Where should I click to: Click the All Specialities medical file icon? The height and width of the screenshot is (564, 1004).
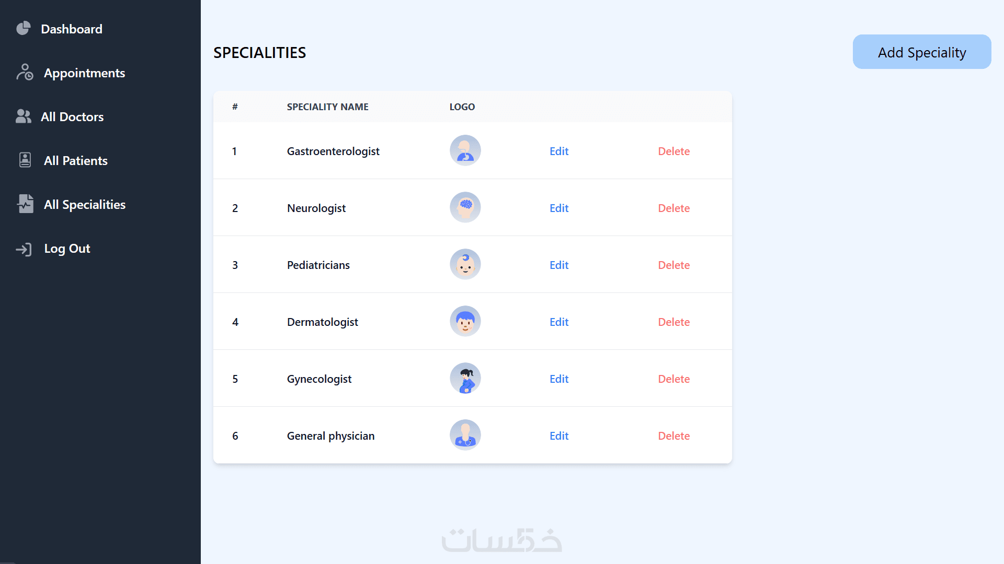pos(25,204)
